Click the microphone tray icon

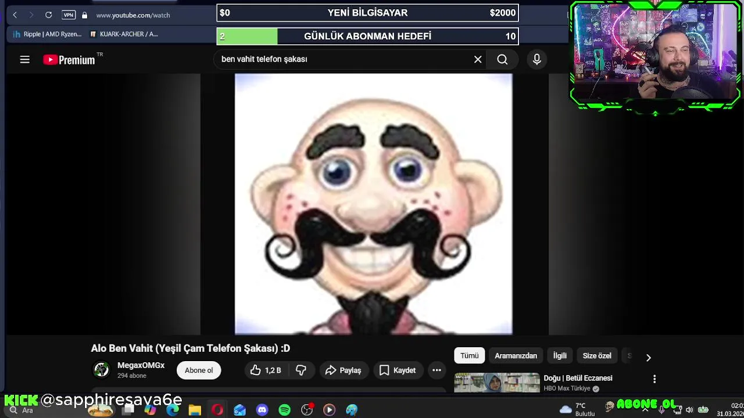pos(661,410)
